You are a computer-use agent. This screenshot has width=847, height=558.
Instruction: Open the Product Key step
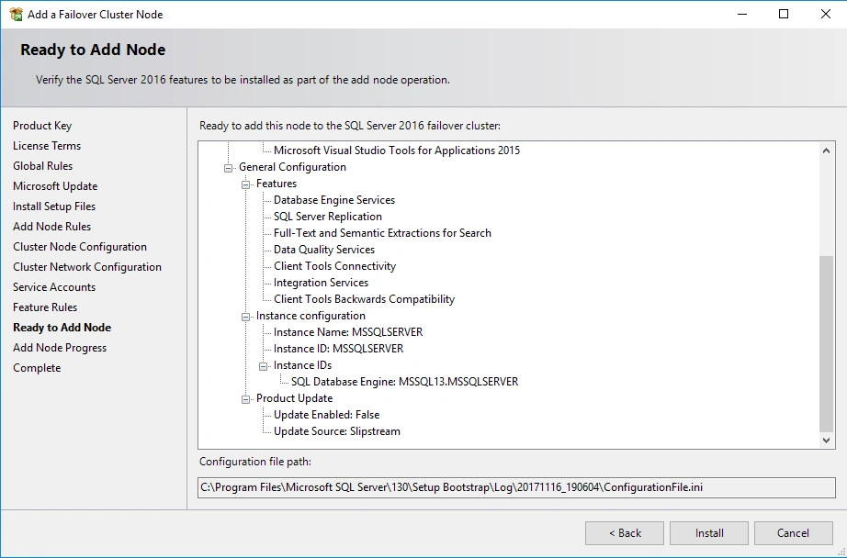click(x=42, y=126)
